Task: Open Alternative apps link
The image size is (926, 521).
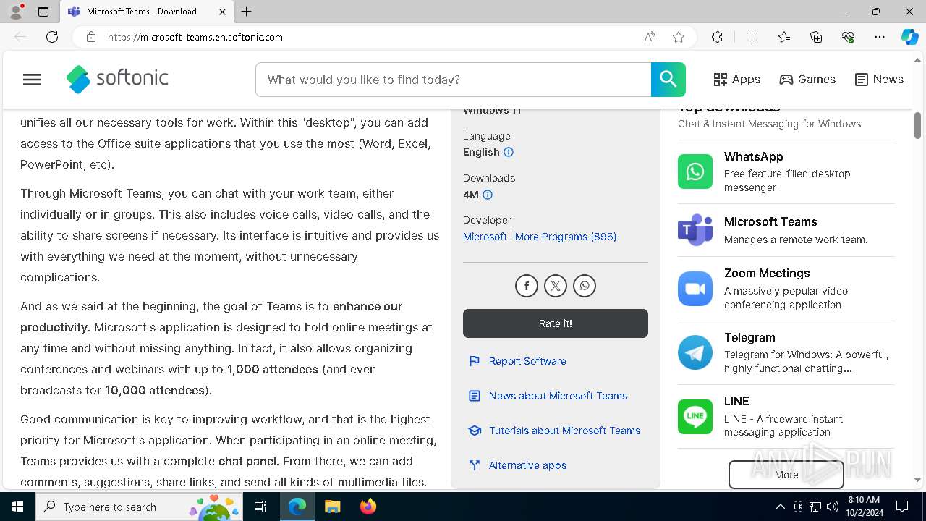Action: [527, 465]
